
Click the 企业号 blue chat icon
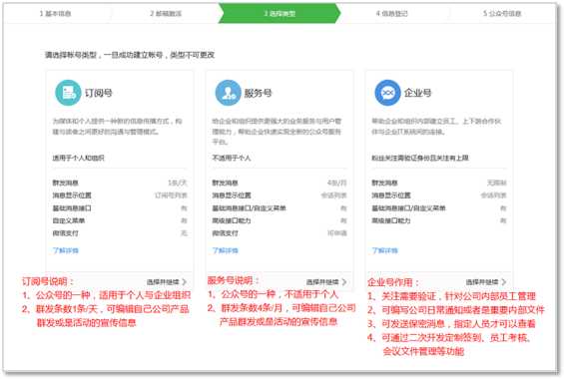tap(387, 93)
